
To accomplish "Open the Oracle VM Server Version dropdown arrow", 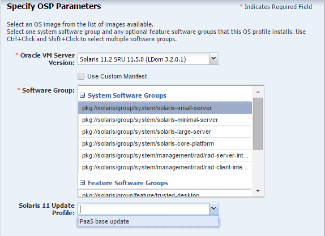I will [x=213, y=59].
